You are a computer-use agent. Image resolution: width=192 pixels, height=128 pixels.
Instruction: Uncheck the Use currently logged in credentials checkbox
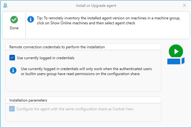[12, 58]
